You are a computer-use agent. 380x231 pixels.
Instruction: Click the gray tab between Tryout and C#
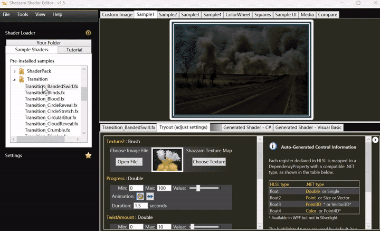point(216,127)
